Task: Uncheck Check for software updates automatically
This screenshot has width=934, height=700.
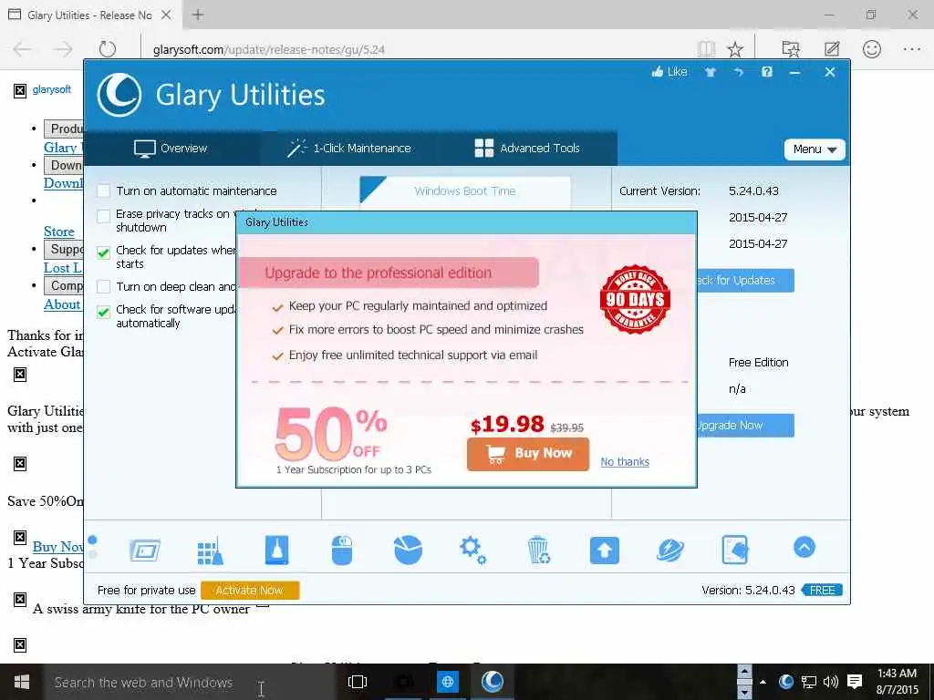Action: (x=104, y=312)
